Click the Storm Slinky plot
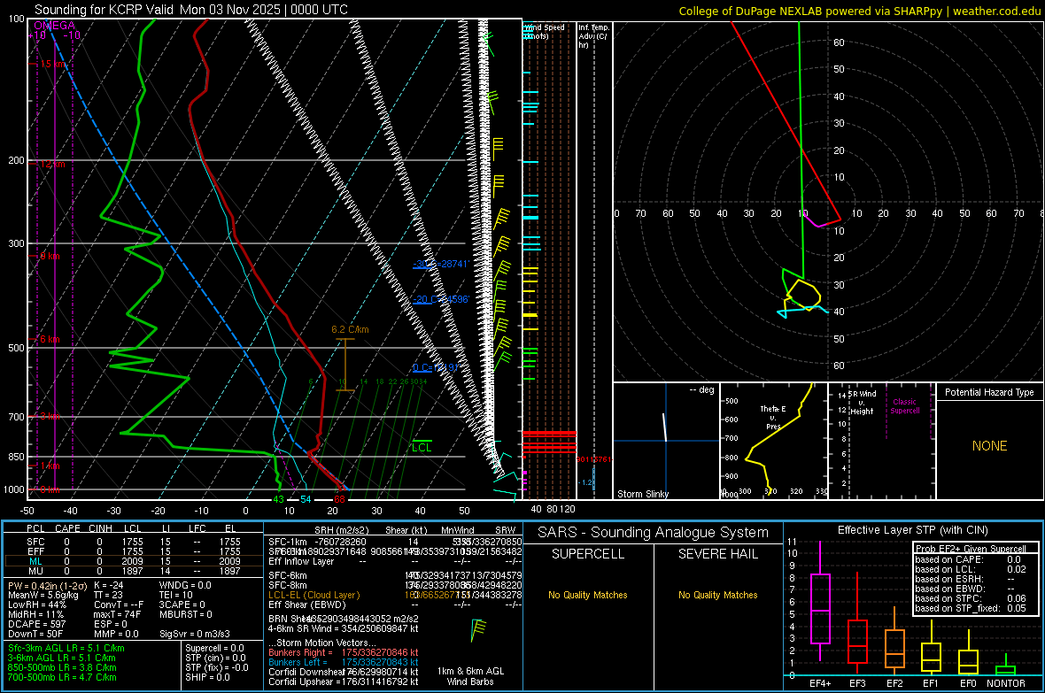The width and height of the screenshot is (1045, 693). 665,441
